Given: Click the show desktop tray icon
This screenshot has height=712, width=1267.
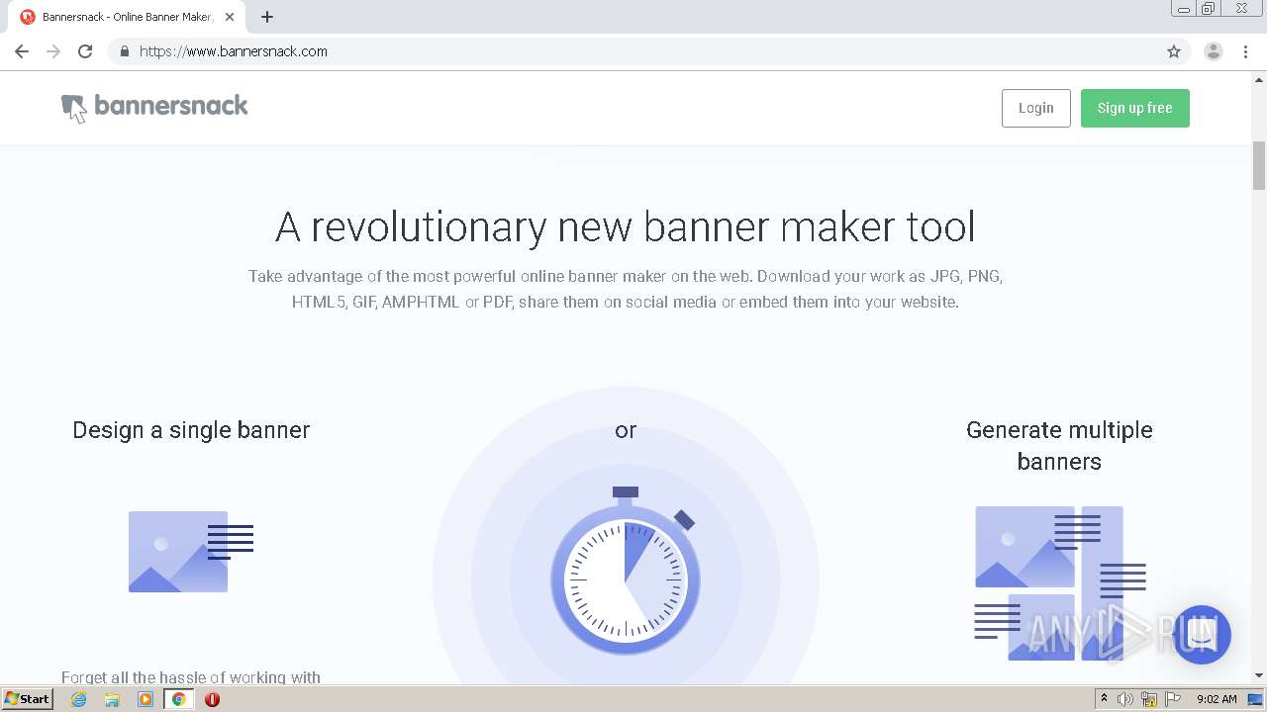Looking at the screenshot, I should 1256,699.
